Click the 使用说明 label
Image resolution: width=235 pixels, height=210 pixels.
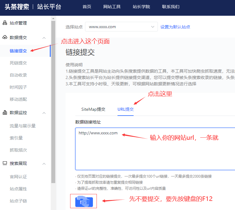pyautogui.click(x=74, y=65)
